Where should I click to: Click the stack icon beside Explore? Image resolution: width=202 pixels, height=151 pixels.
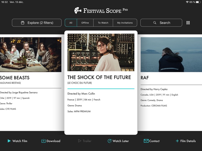click(23, 23)
